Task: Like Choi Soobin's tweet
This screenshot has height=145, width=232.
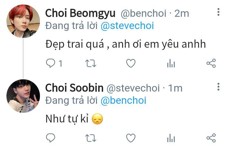Action: pos(130,138)
